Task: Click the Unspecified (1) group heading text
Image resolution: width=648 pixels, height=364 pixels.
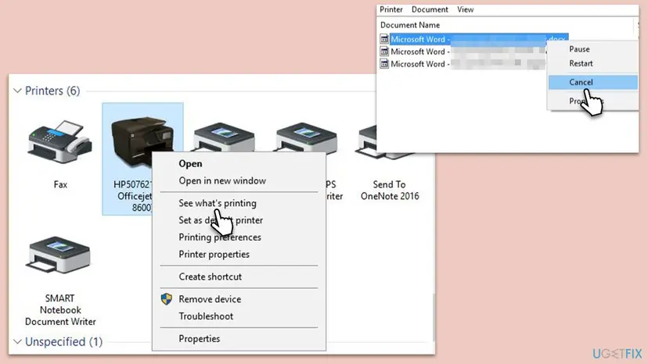Action: 63,341
